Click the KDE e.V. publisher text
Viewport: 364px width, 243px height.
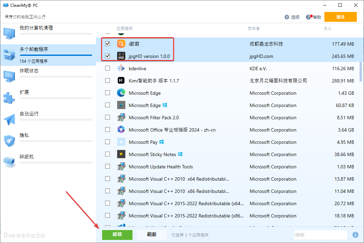258,69
